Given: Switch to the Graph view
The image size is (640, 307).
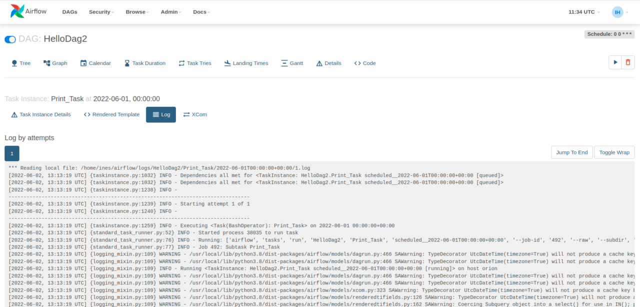Looking at the screenshot, I should click(x=55, y=63).
